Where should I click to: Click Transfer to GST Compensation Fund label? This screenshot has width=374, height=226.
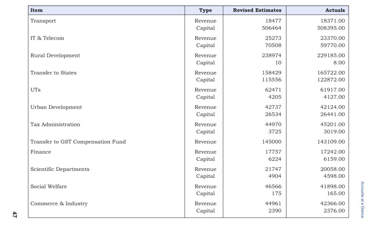pyautogui.click(x=78, y=142)
